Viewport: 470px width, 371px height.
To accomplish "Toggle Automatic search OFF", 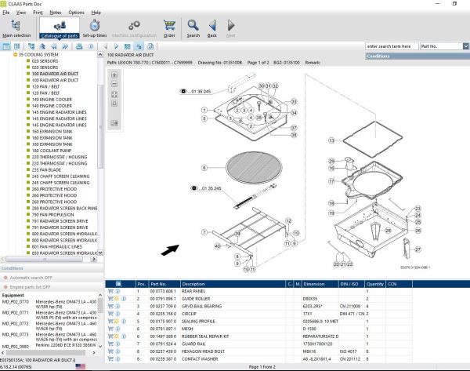I will [x=31, y=278].
